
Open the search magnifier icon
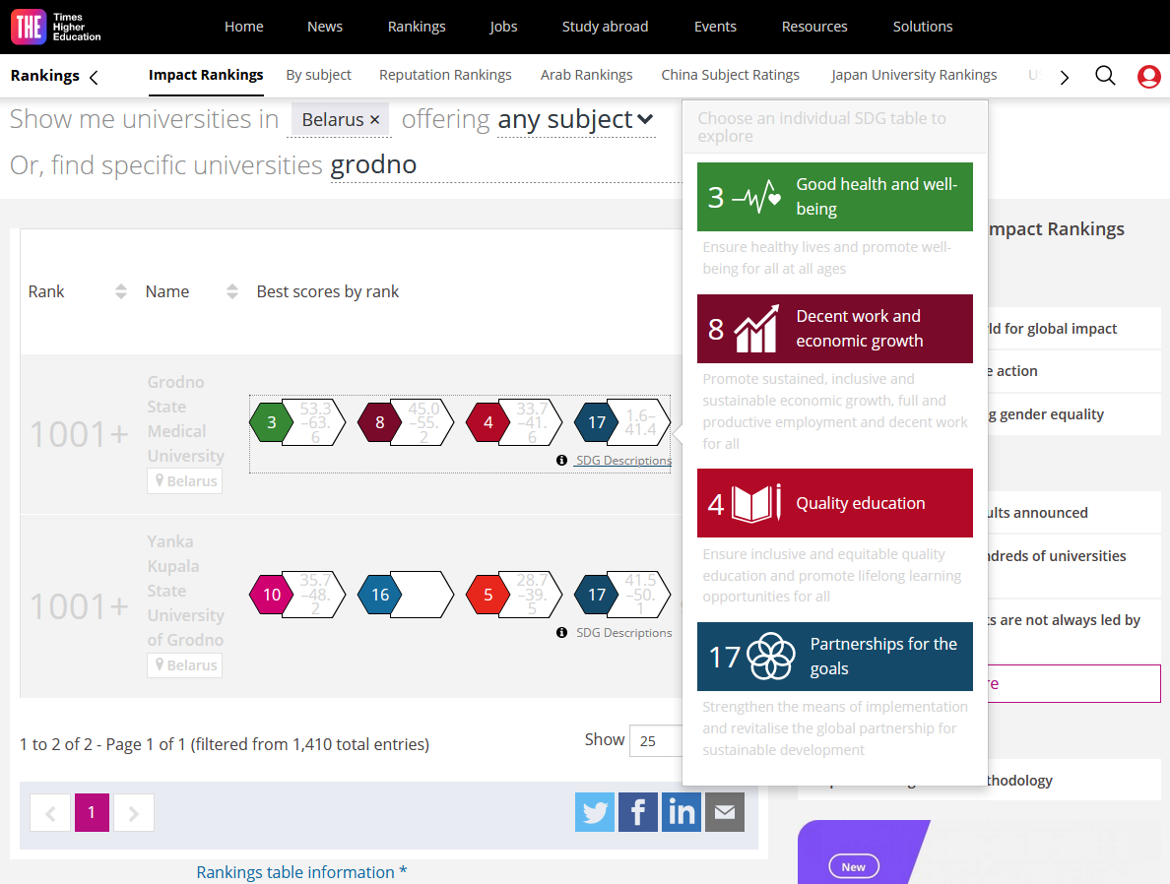point(1105,76)
